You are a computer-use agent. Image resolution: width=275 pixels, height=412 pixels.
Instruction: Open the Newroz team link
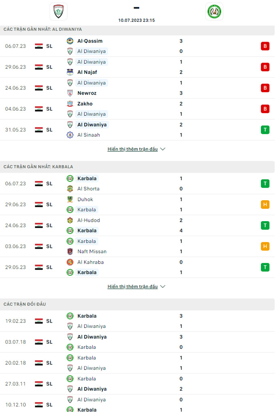[x=87, y=93]
